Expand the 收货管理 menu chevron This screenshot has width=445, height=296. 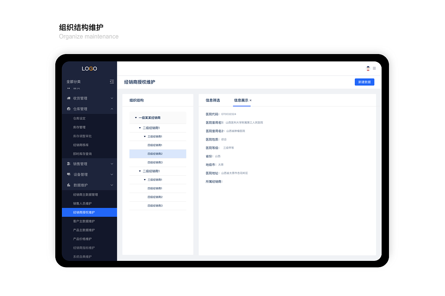(x=112, y=98)
